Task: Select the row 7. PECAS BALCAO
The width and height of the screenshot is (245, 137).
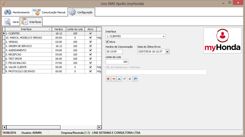Action: click(52, 63)
